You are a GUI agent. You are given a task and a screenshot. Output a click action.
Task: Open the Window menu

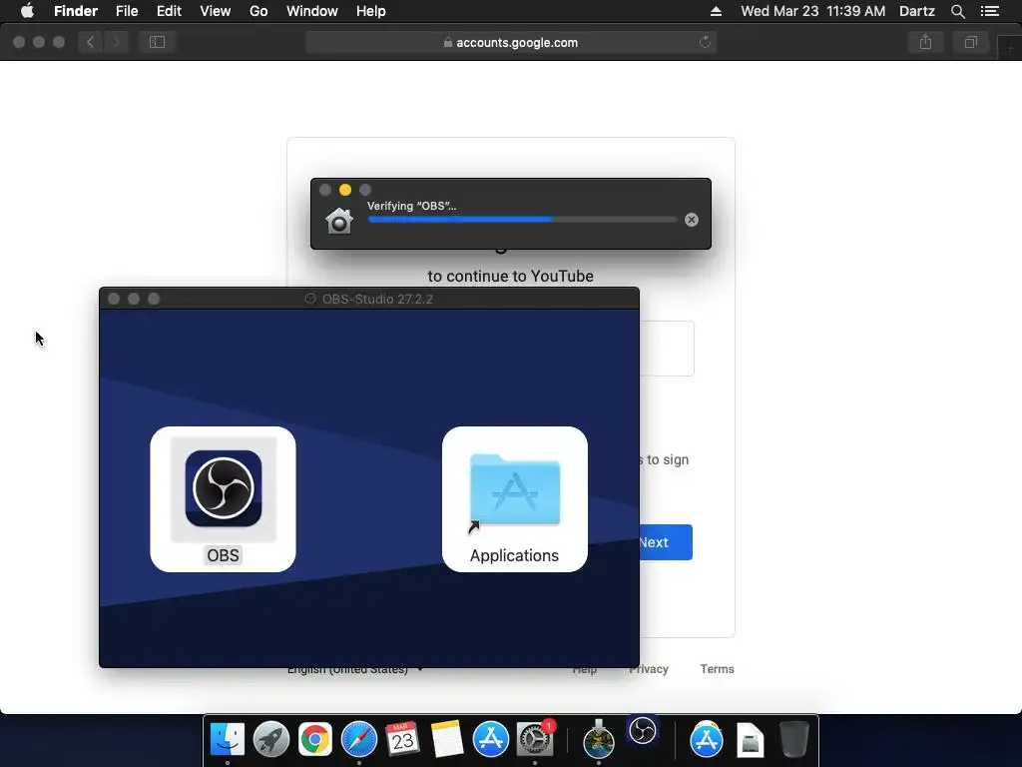coord(312,11)
